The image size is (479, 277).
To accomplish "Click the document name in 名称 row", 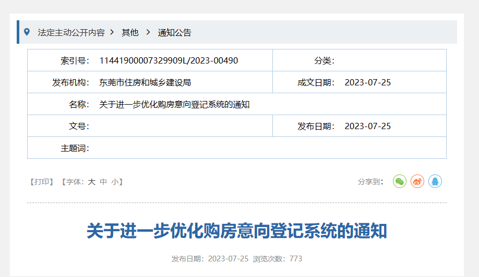I will [x=174, y=104].
